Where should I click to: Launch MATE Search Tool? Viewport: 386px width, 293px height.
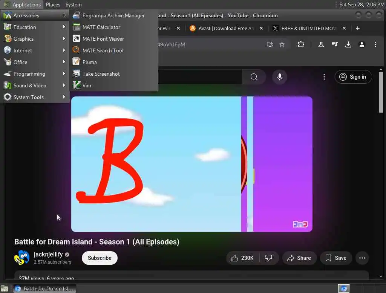point(113,50)
